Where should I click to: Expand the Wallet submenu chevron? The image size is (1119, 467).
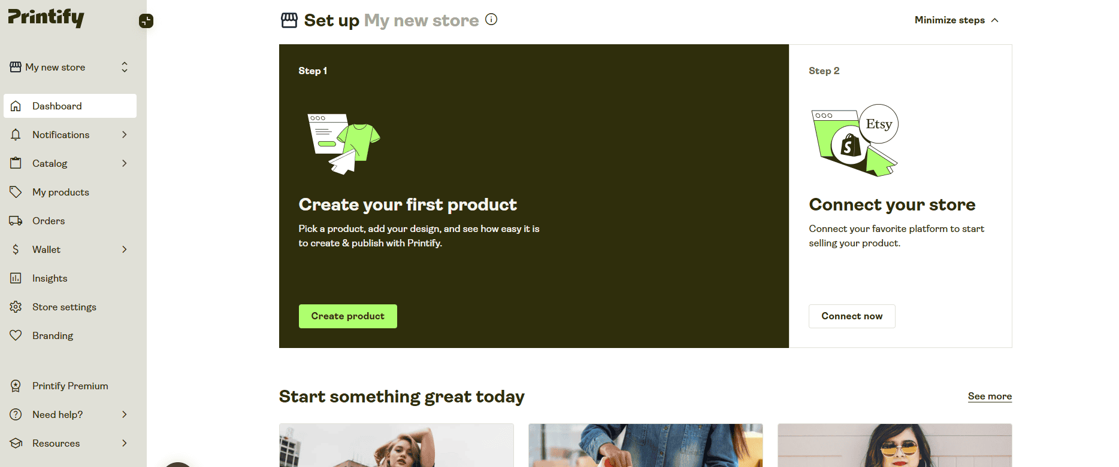(125, 249)
